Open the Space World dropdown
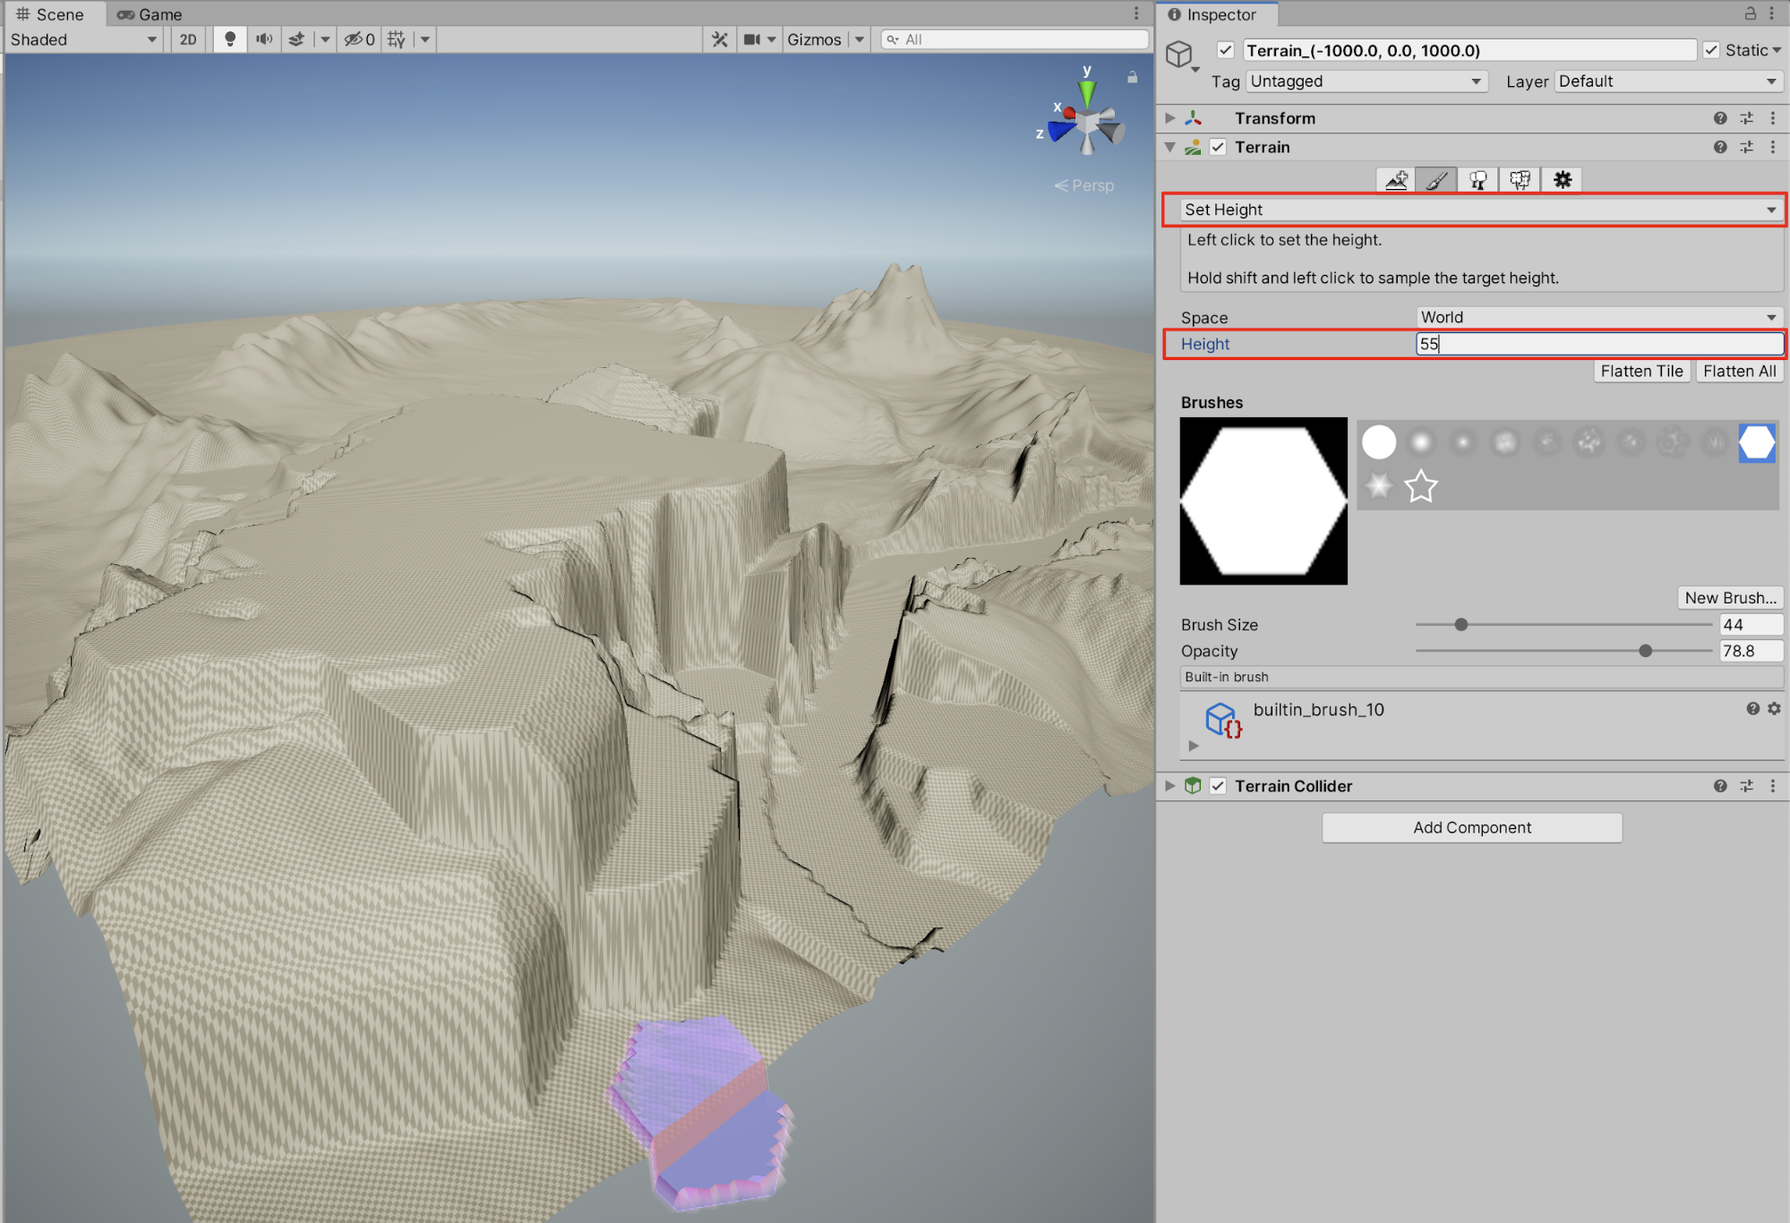 click(1598, 317)
